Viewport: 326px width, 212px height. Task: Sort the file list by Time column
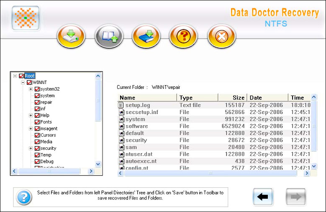point(299,98)
